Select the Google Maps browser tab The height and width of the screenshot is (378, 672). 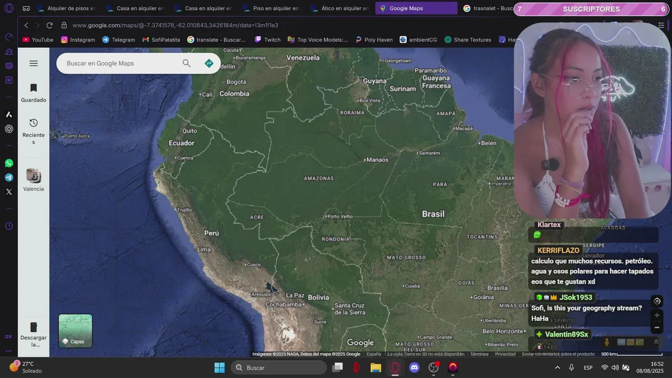pos(416,8)
